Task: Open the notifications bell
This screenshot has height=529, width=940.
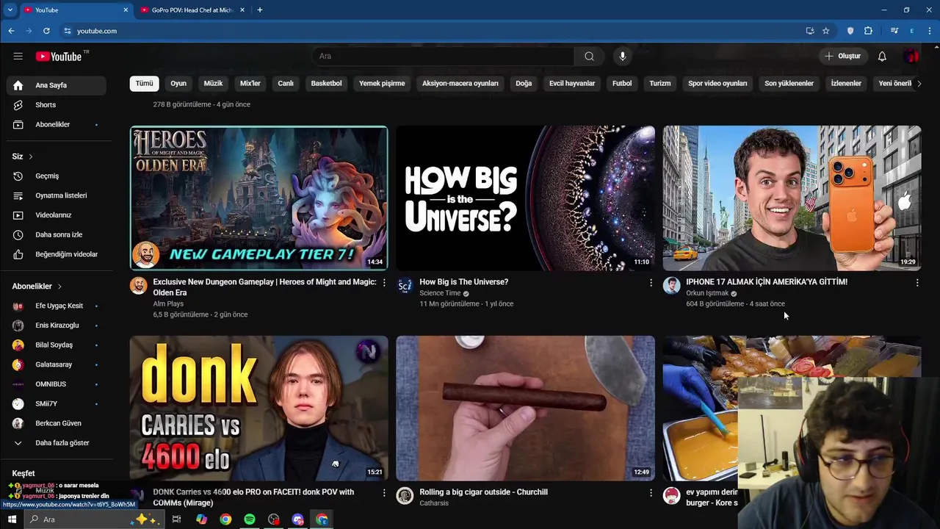Action: click(x=882, y=57)
